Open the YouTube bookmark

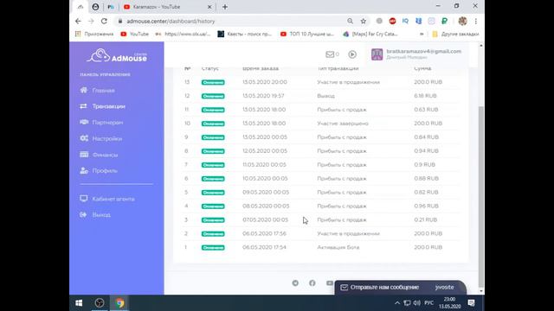pyautogui.click(x=135, y=35)
